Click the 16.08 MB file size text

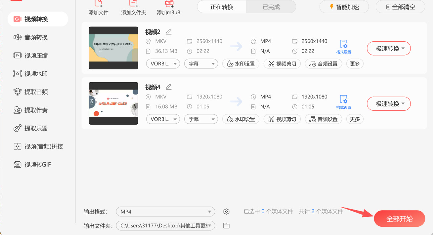pyautogui.click(x=166, y=106)
